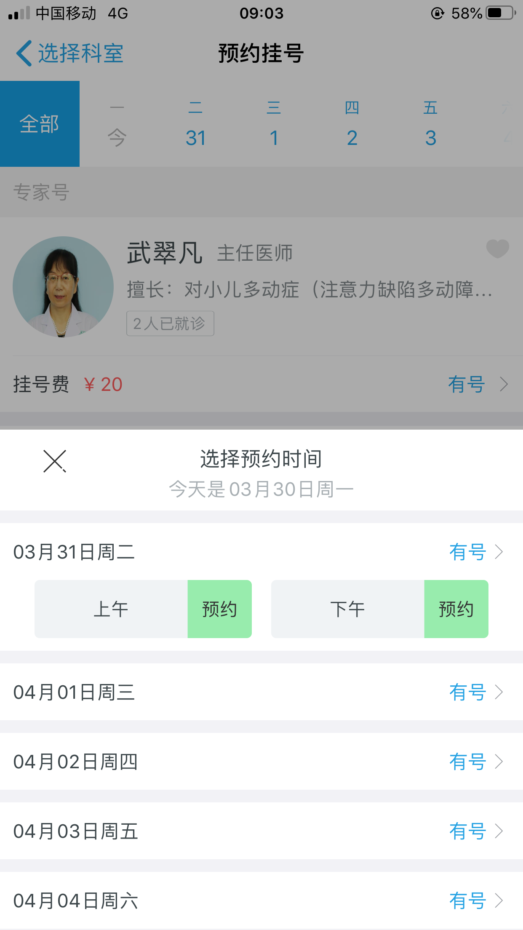
Task: Expand 04月04日周六 availability chevron
Action: pos(499,901)
